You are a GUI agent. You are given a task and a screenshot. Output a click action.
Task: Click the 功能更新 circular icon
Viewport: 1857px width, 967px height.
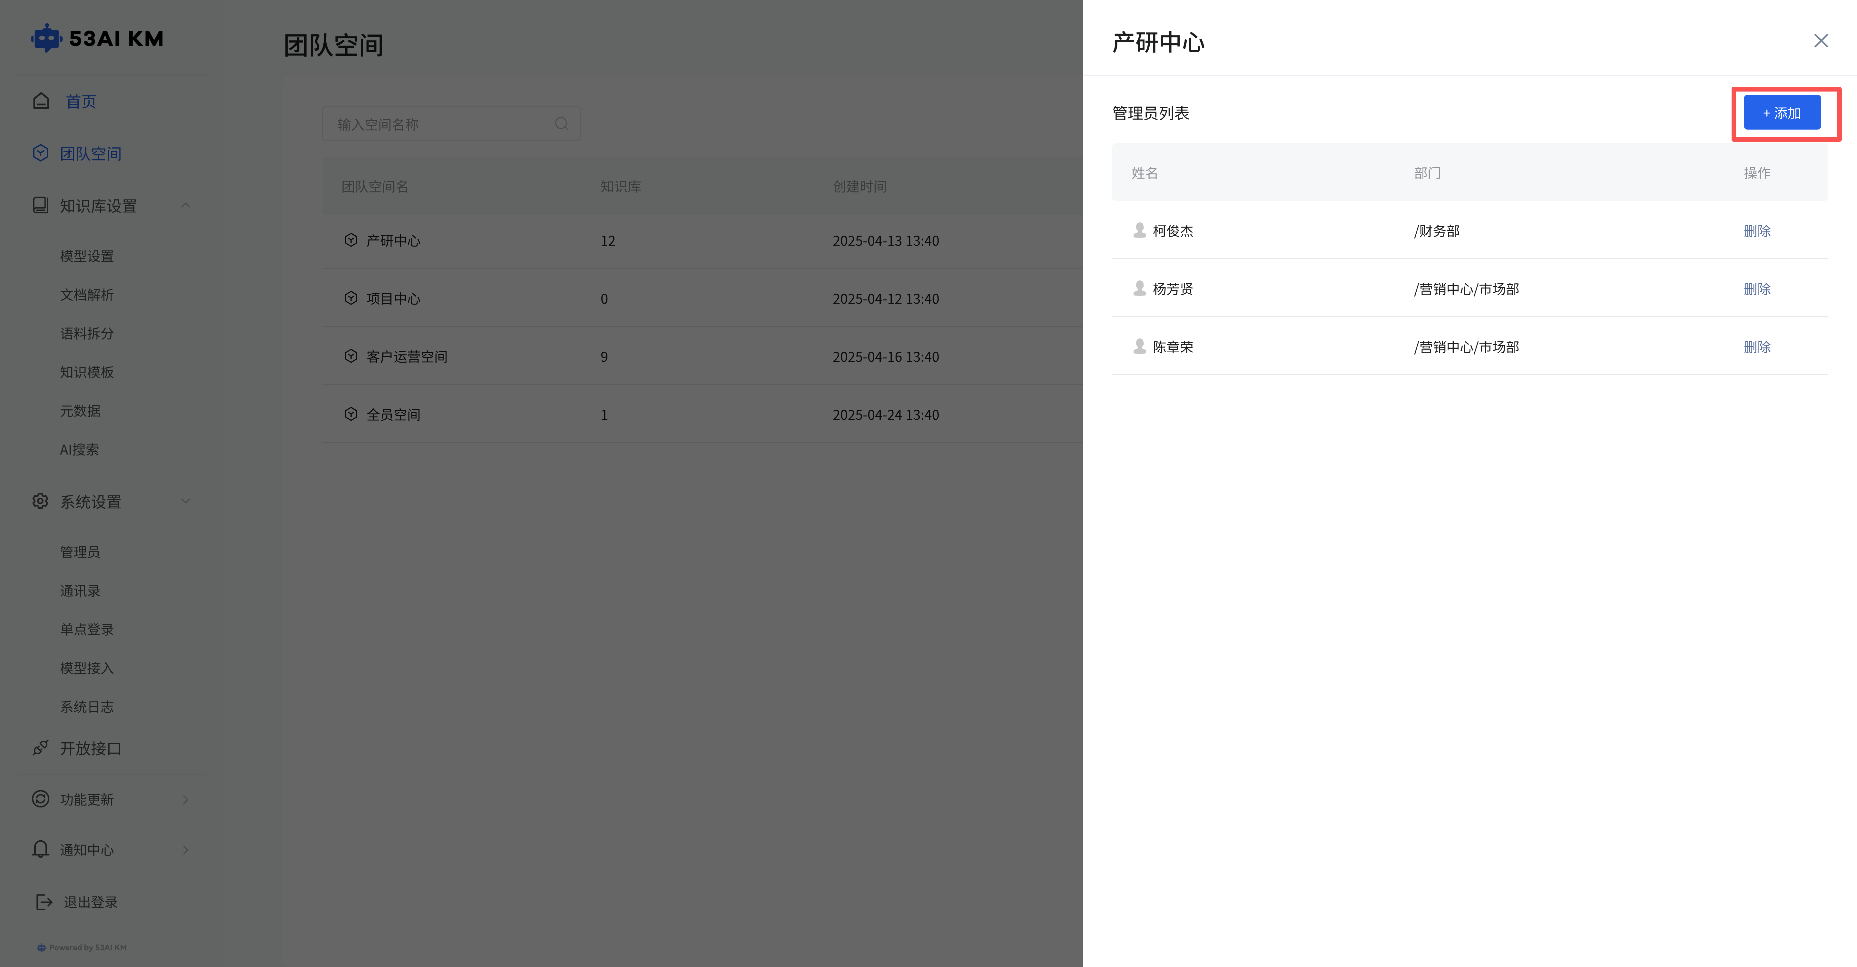pos(41,799)
